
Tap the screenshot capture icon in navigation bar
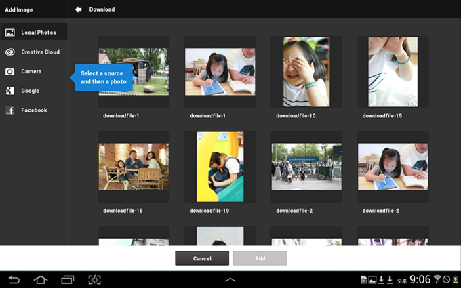point(94,280)
